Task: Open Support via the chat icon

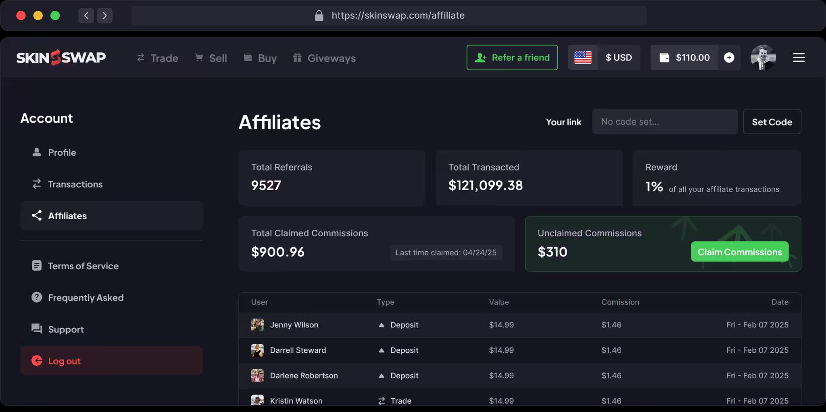Action: click(x=37, y=329)
